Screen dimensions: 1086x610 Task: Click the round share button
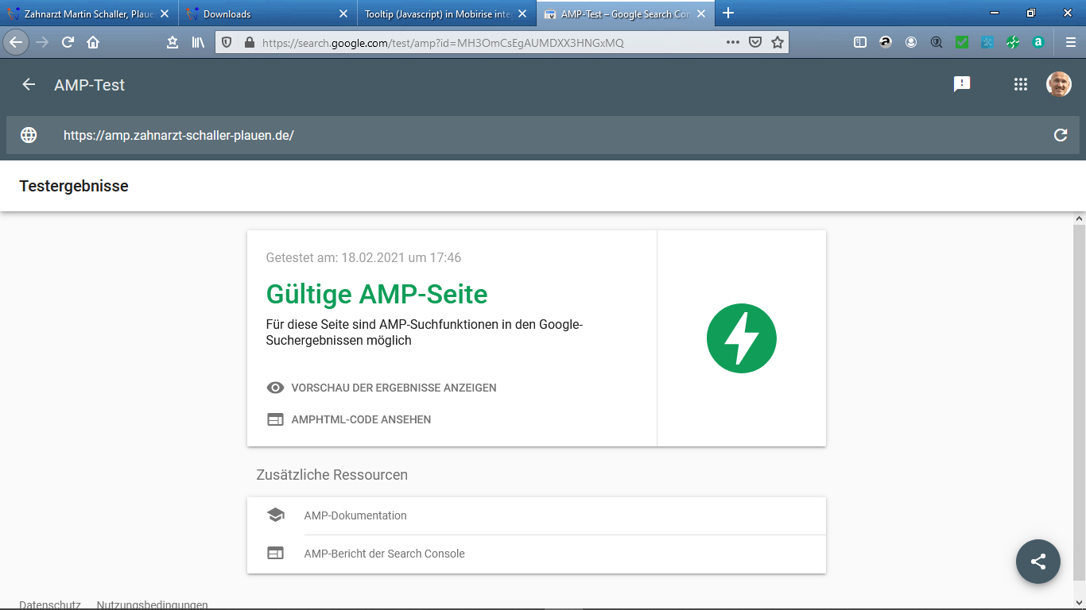pyautogui.click(x=1038, y=562)
